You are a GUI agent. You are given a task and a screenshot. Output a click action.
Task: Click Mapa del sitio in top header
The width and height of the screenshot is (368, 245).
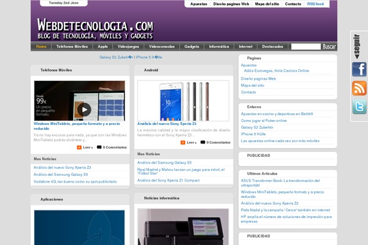coord(267,4)
